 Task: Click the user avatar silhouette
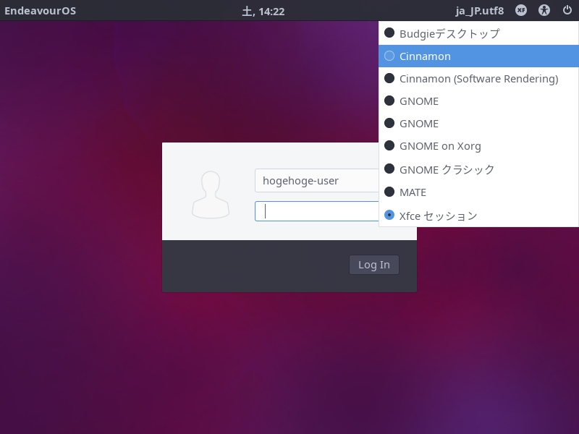211,195
